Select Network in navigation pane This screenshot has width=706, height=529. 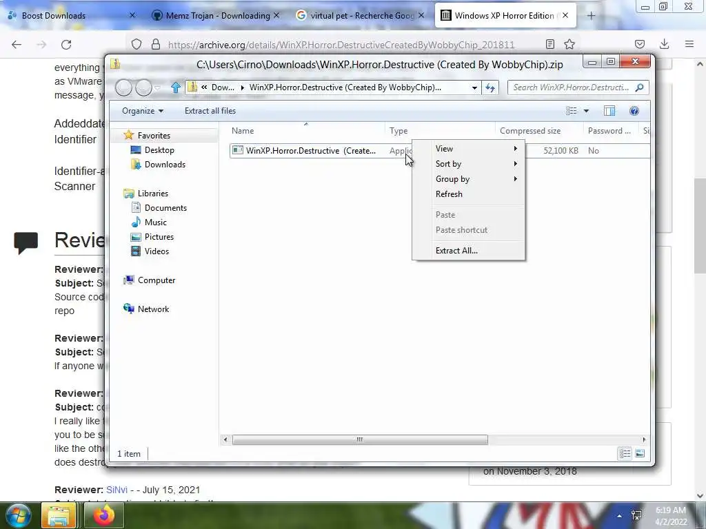click(153, 309)
